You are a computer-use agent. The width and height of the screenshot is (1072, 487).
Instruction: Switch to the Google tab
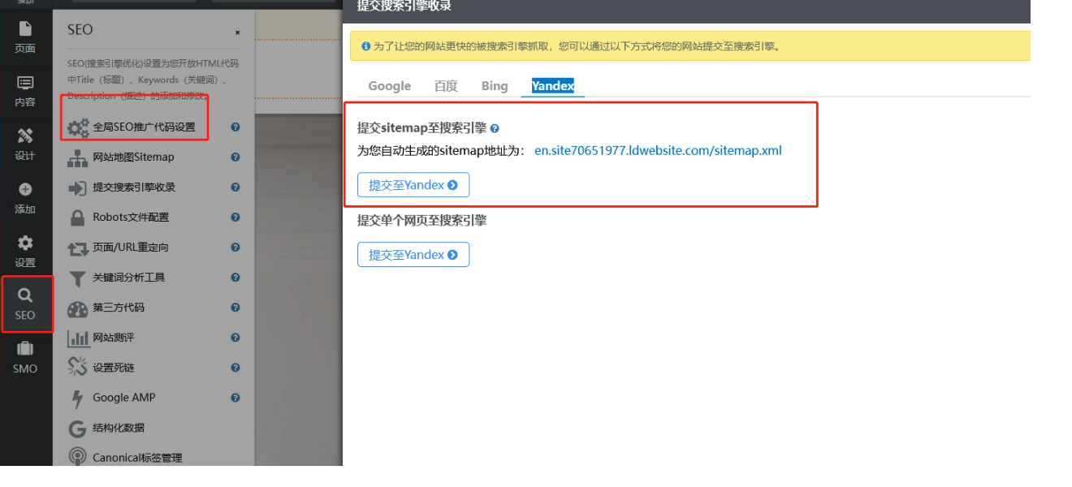point(389,86)
